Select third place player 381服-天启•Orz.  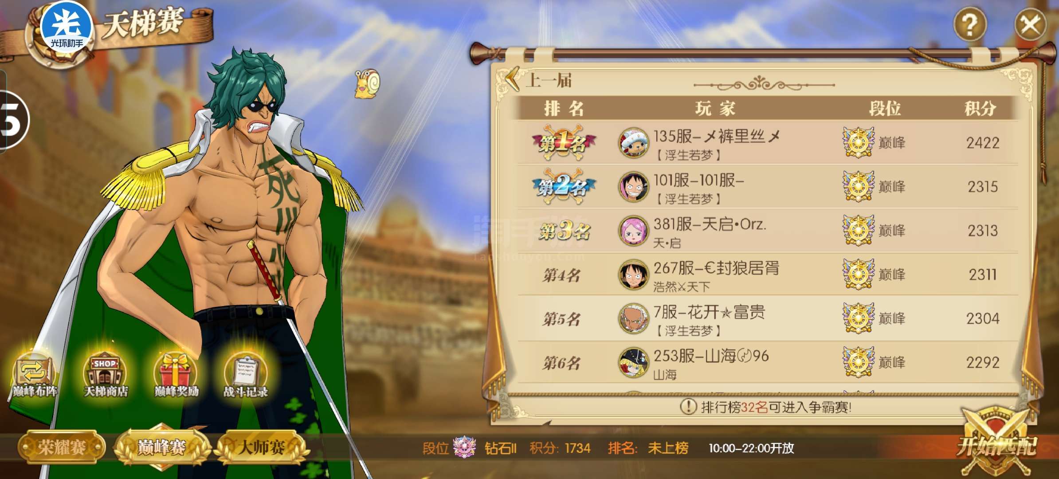(767, 231)
